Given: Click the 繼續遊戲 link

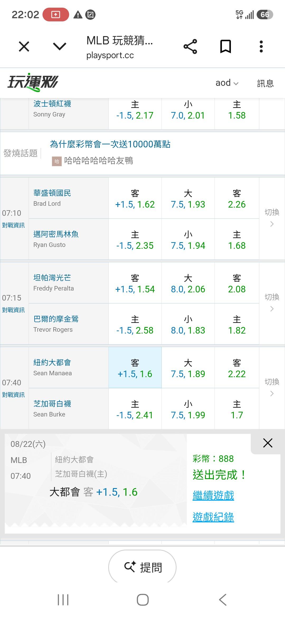Looking at the screenshot, I should [x=213, y=495].
